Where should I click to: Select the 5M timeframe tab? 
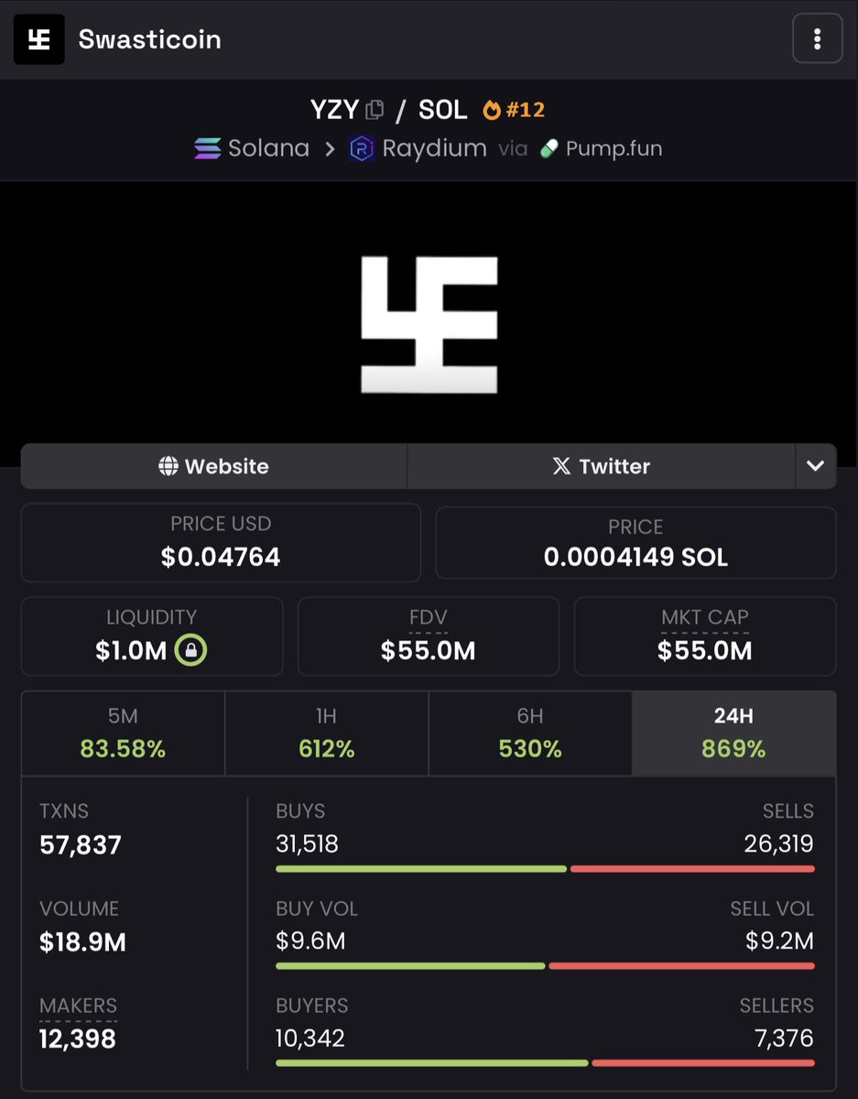(x=123, y=733)
